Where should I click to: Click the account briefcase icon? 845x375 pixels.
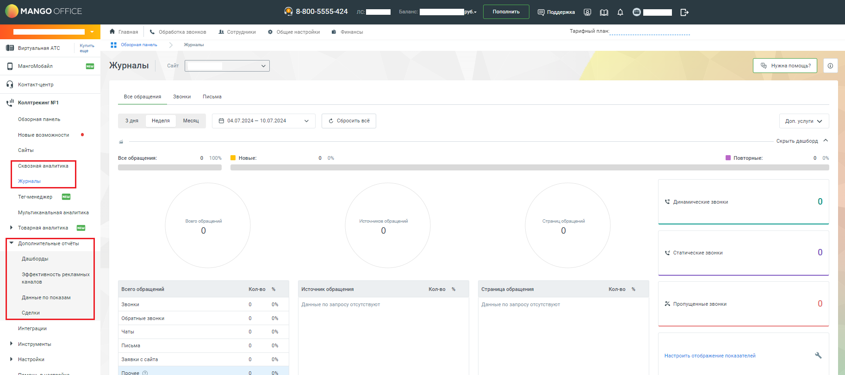637,12
